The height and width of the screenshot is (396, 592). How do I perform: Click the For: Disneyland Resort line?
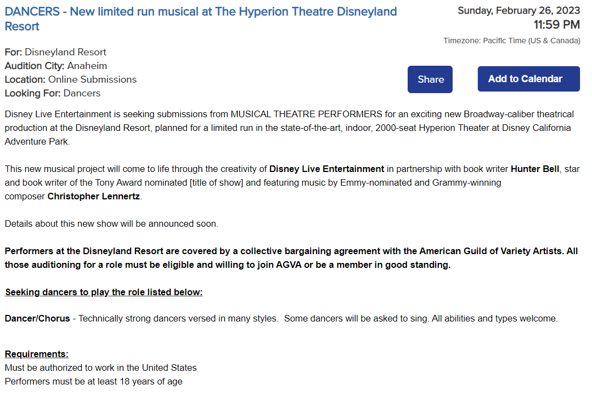(55, 52)
